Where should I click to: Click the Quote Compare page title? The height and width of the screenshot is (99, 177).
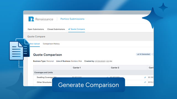click(36, 37)
